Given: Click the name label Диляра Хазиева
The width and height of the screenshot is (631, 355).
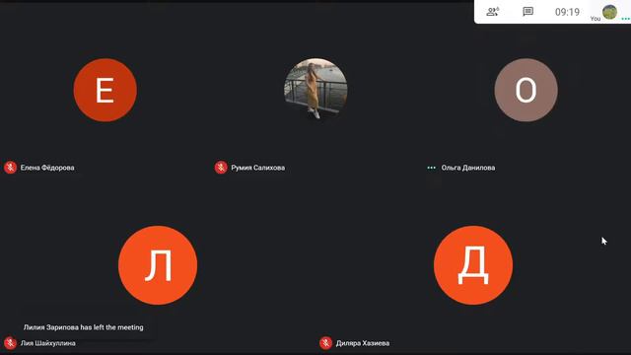Looking at the screenshot, I should coord(363,343).
